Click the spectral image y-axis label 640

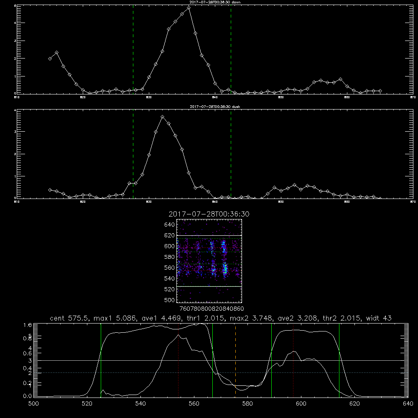pyautogui.click(x=170, y=225)
